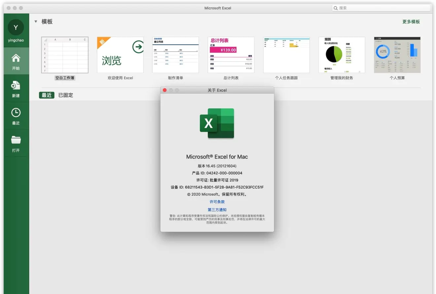Click the 空白工作簿 label text
Viewport: 436px width, 294px height.
tap(65, 78)
